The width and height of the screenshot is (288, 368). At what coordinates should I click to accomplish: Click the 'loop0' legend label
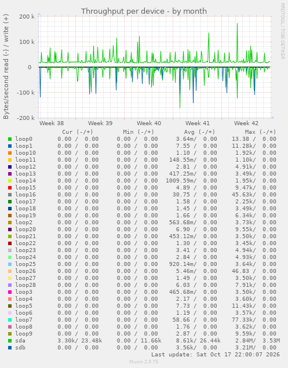coord(24,139)
